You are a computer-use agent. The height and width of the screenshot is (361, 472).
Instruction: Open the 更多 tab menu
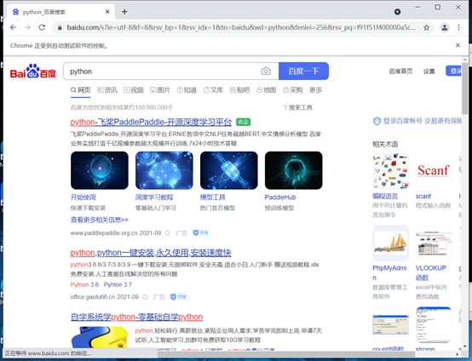pyautogui.click(x=315, y=90)
